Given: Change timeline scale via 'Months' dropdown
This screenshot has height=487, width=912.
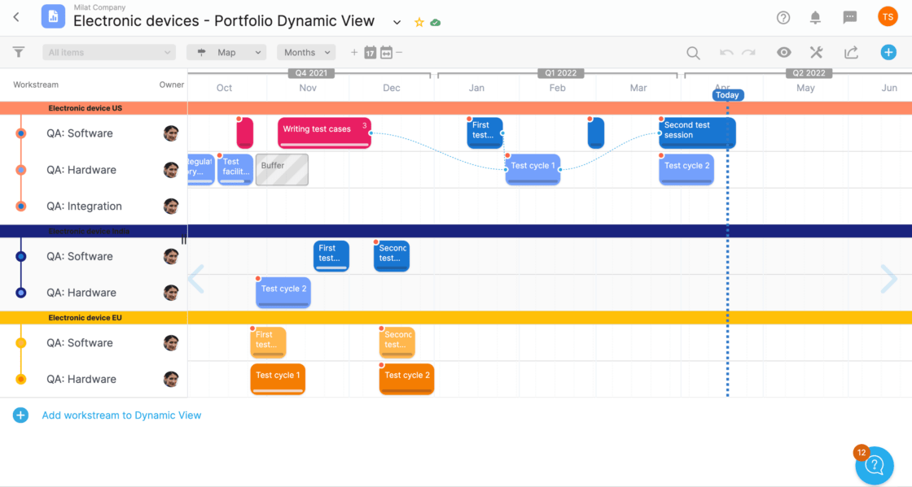Looking at the screenshot, I should 306,52.
